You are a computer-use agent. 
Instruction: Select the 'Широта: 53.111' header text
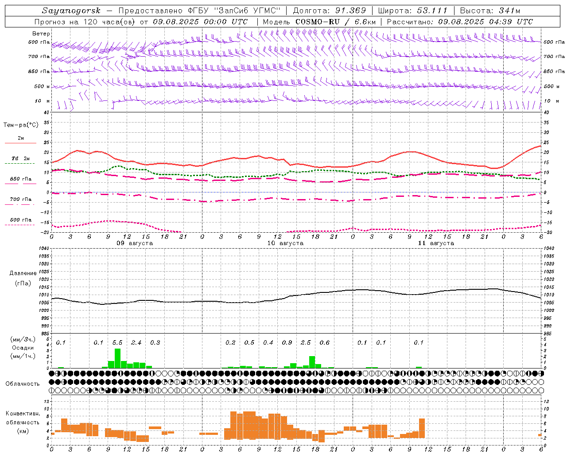(413, 11)
